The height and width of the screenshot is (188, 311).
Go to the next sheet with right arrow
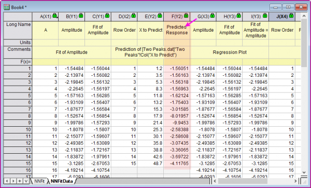[x=13, y=181]
